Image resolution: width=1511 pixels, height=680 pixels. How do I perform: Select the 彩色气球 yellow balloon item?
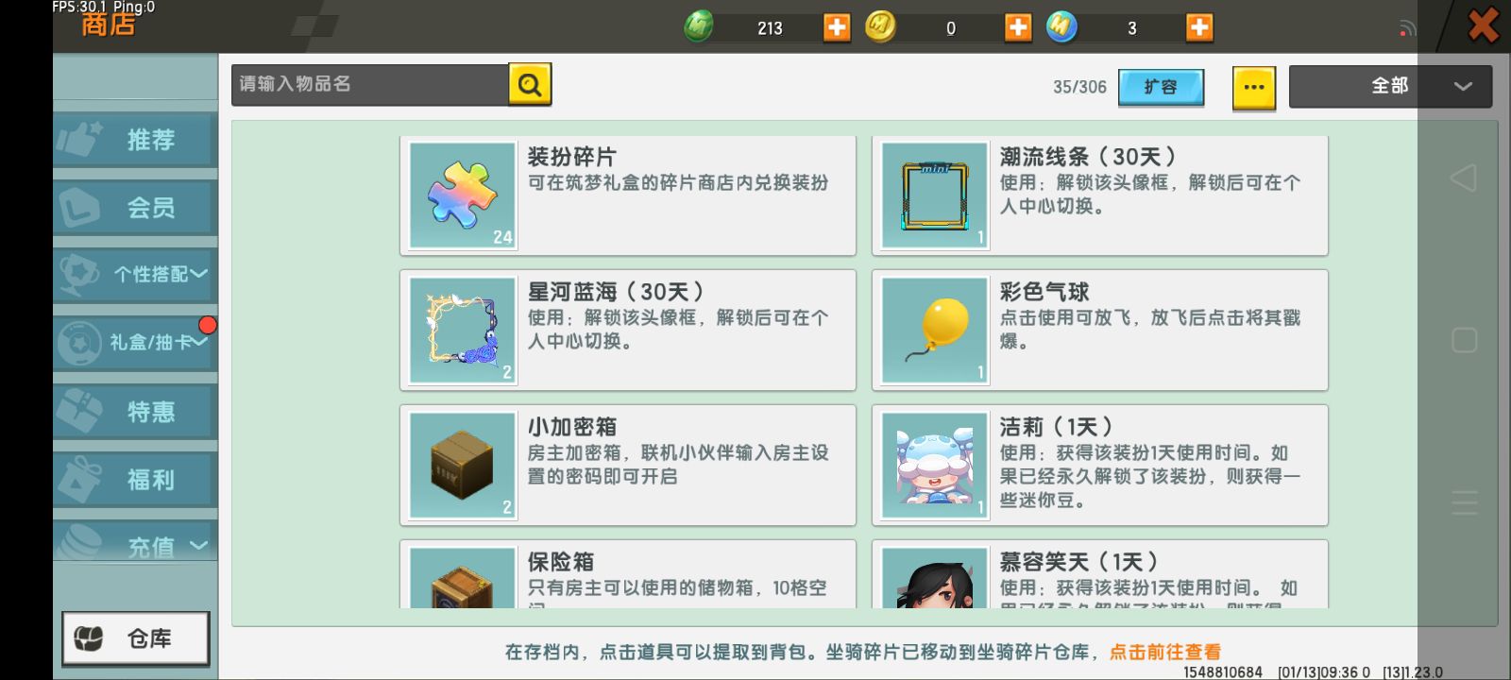(1100, 331)
